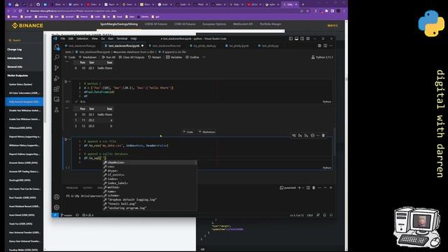Click Restart kernel in notebook toolbar
The width and height of the screenshot is (448, 252).
[x=155, y=57]
